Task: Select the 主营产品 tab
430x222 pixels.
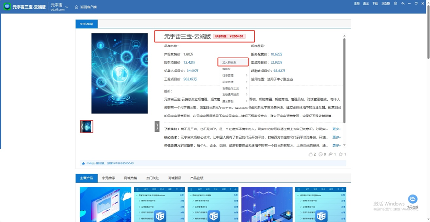Action: (x=86, y=178)
